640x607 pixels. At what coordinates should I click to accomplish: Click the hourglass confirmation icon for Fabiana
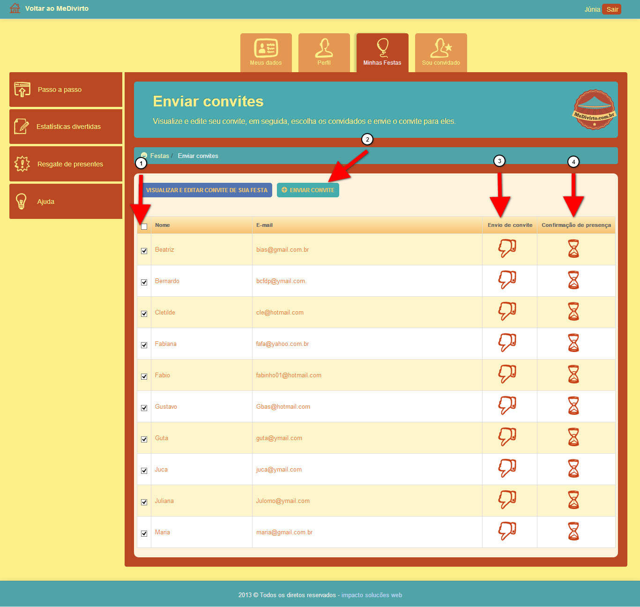click(x=573, y=343)
